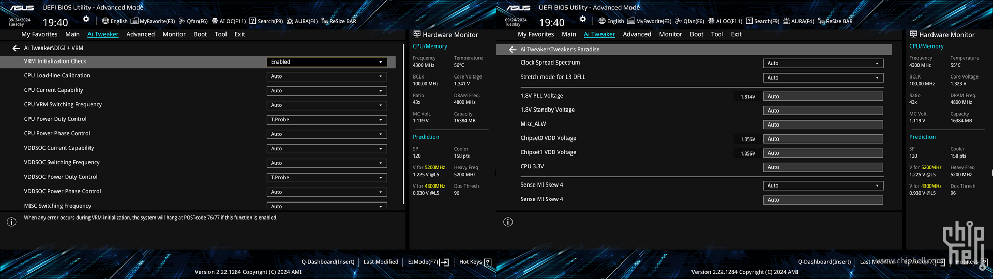
Task: Open the Sense MI Skew 4 dropdown with arrow
Action: (x=823, y=186)
